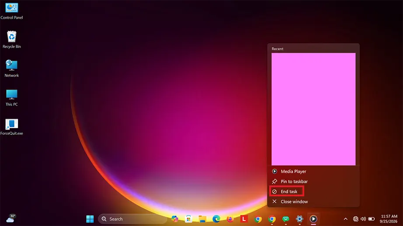Open the battery status tray icon

pos(372,219)
